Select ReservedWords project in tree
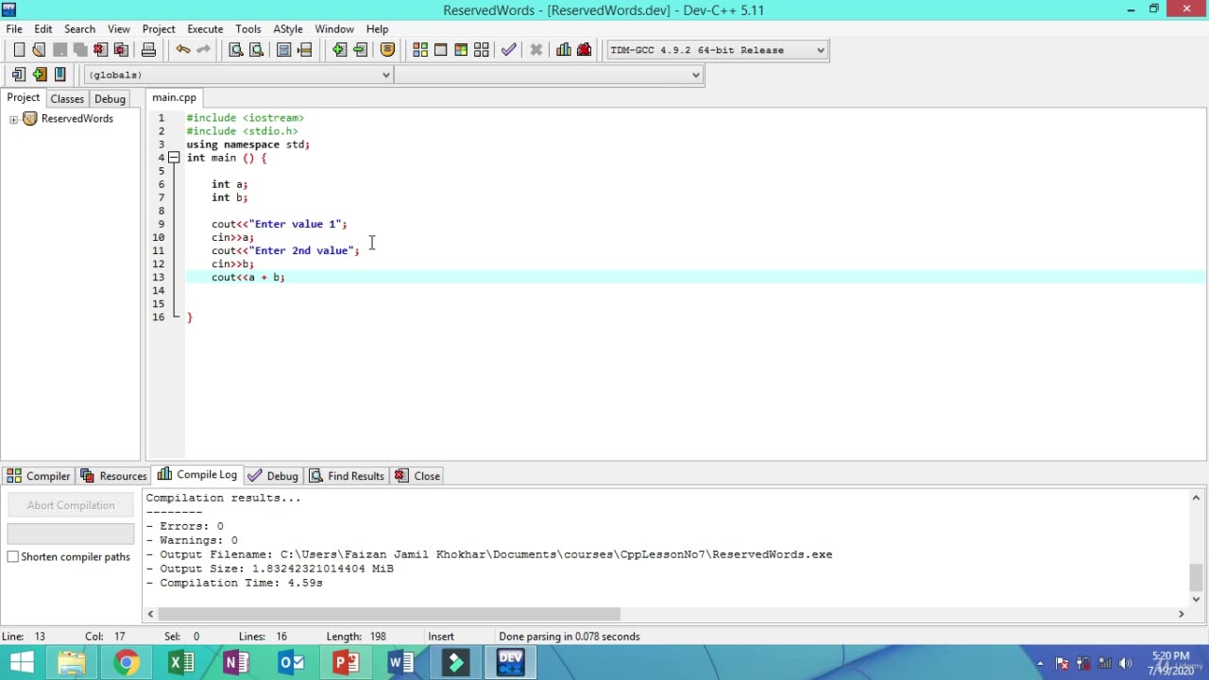 (x=77, y=119)
